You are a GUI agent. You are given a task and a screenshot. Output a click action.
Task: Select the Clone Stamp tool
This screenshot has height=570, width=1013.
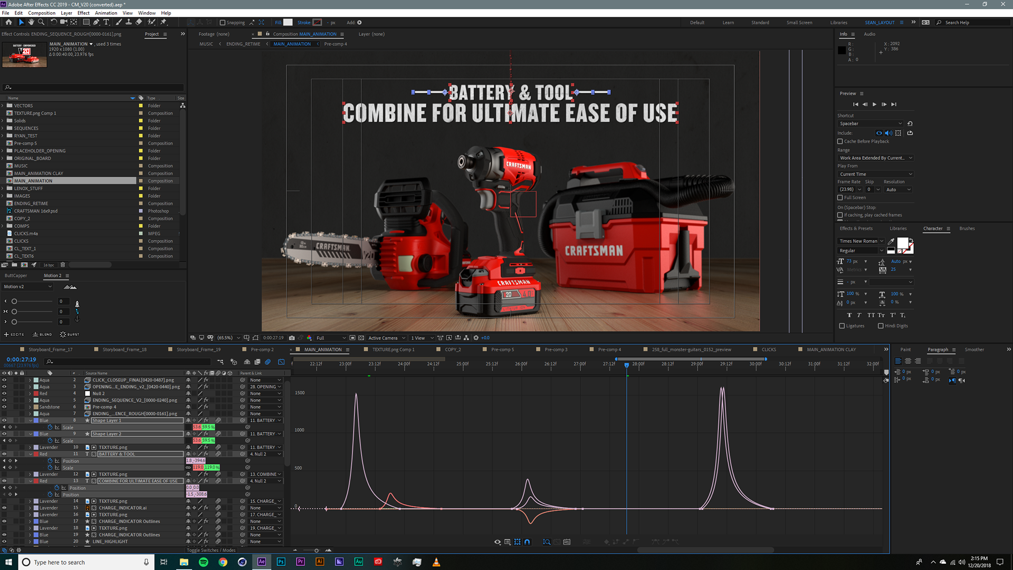click(x=129, y=22)
